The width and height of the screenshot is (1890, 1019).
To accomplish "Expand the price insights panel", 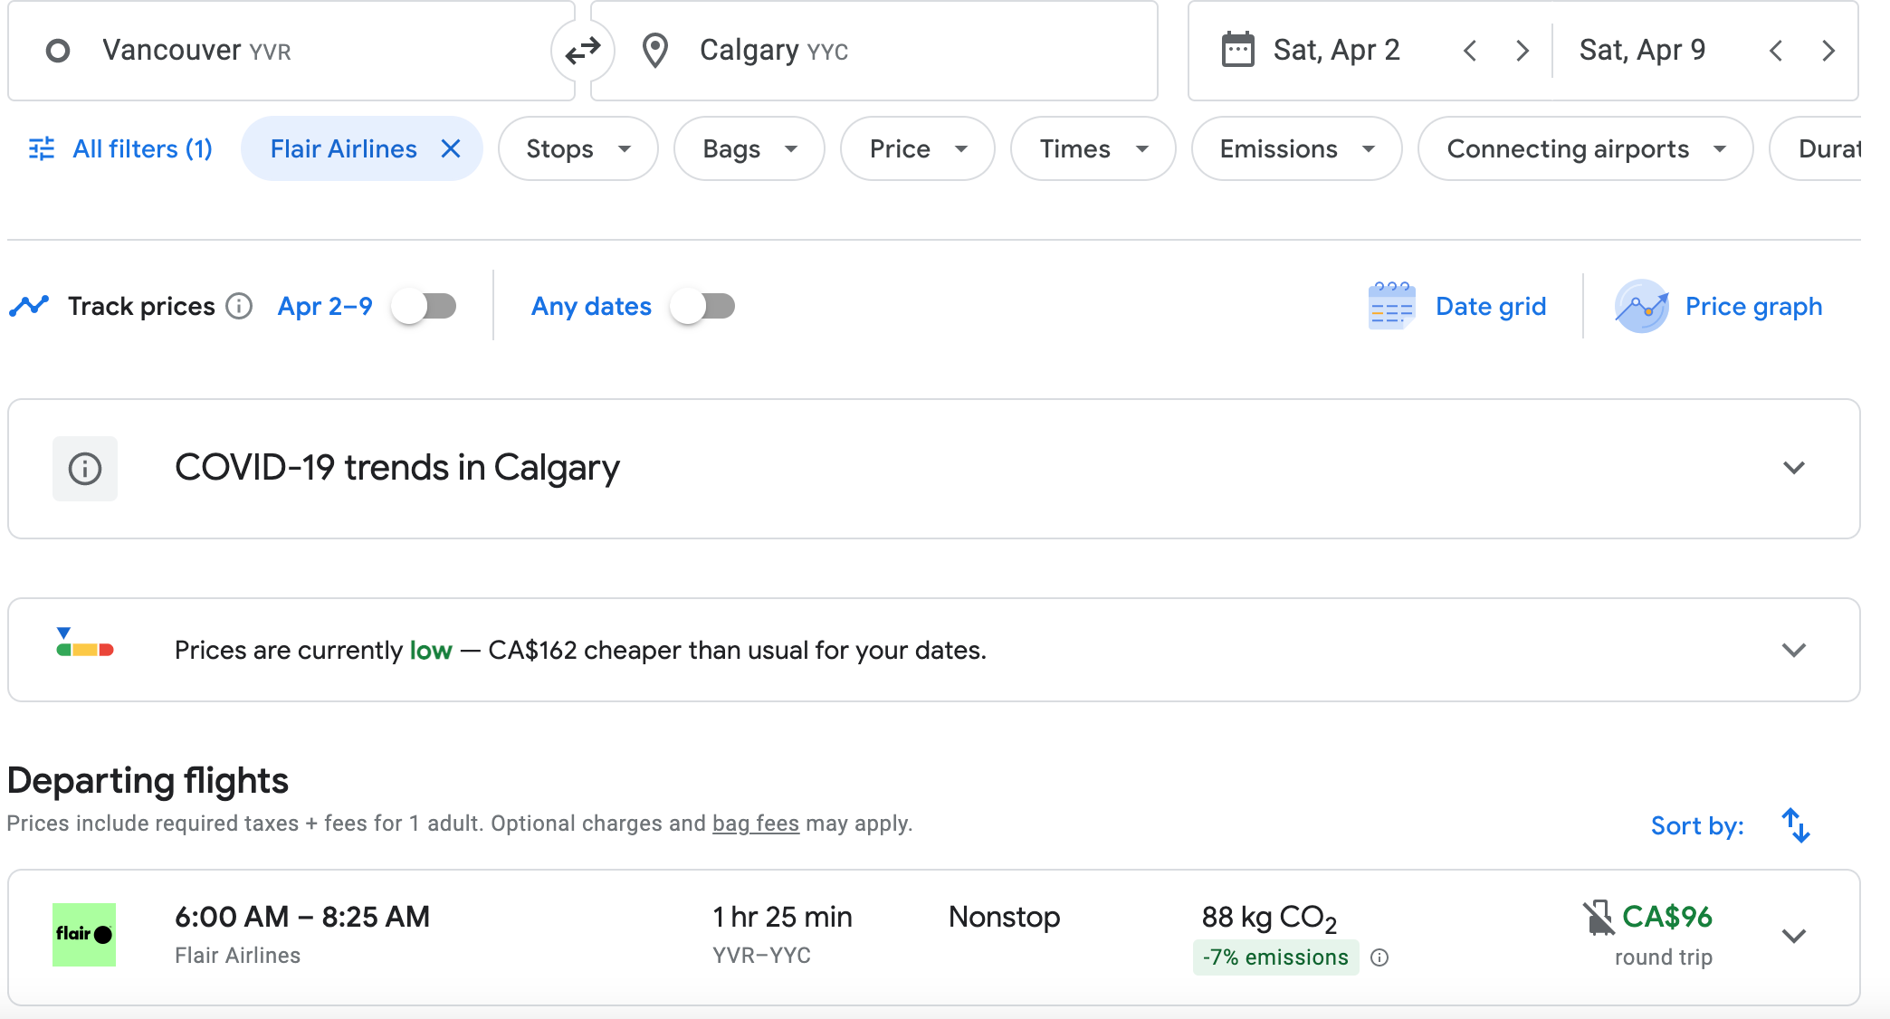I will 1794,650.
